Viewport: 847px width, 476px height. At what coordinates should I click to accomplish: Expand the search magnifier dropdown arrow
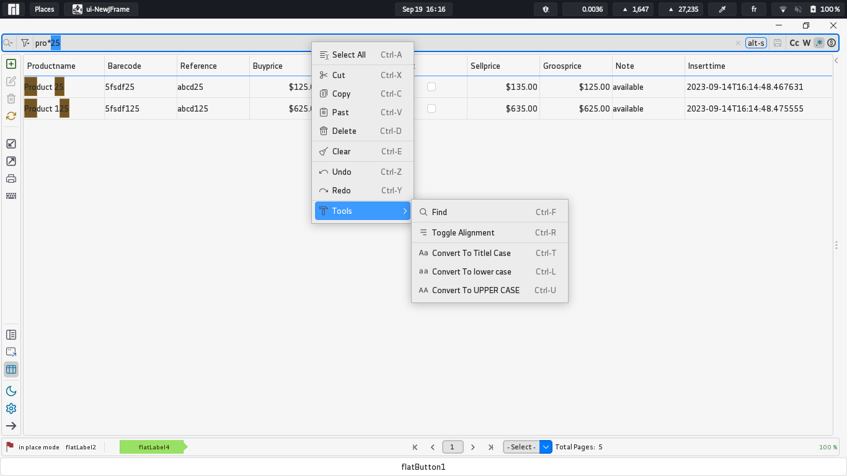(7, 43)
